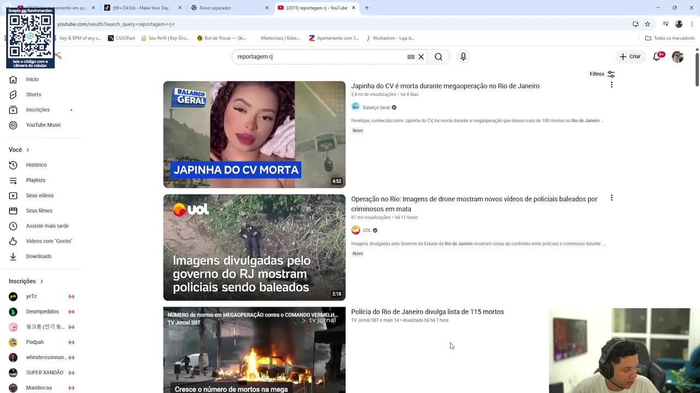The height and width of the screenshot is (393, 700).
Task: Expand the Você section chevron
Action: 27,150
